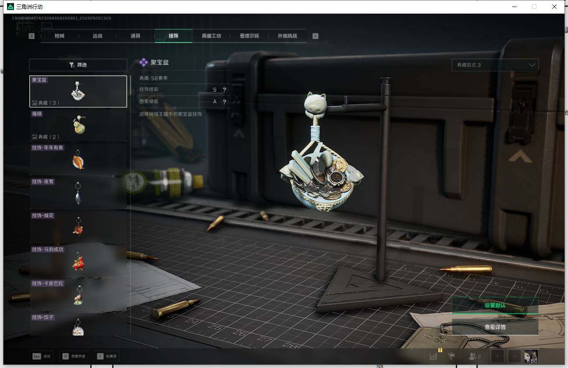Click the 三角洲行动 app logo in title bar
This screenshot has height=368, width=568.
tap(11, 7)
